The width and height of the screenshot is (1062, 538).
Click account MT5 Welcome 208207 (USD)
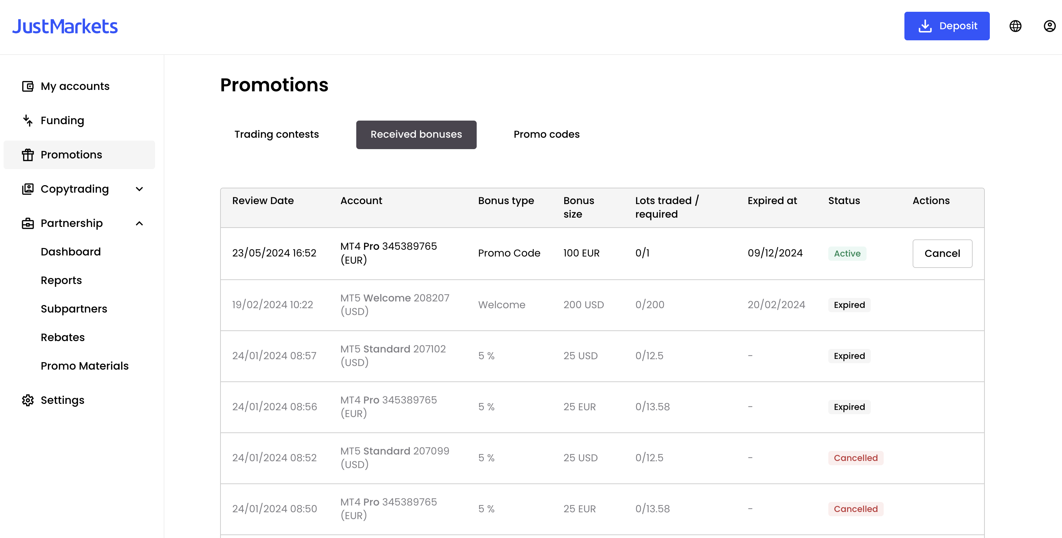point(394,305)
